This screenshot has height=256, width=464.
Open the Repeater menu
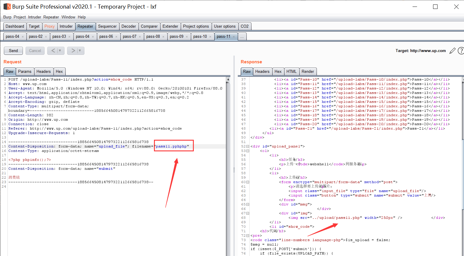(x=51, y=17)
